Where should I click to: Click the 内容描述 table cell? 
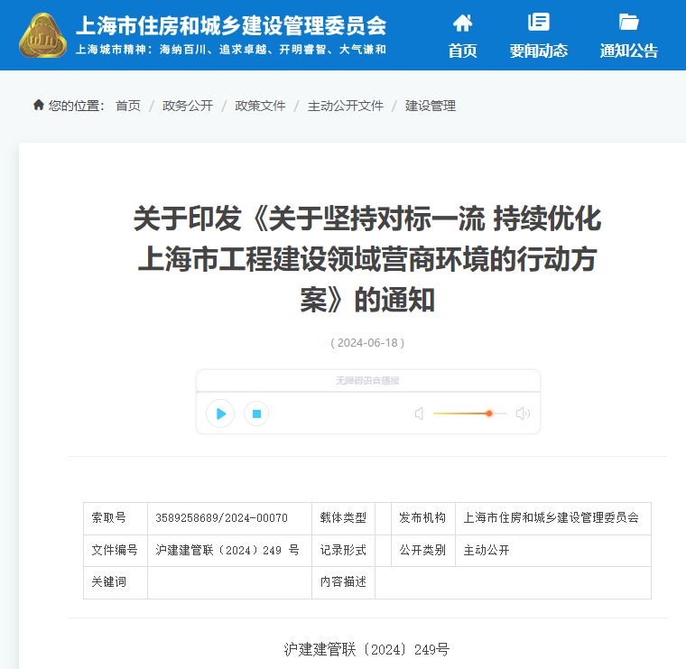343,582
